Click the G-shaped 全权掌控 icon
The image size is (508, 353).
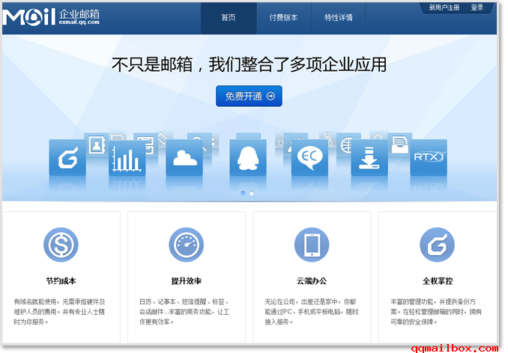(x=437, y=245)
